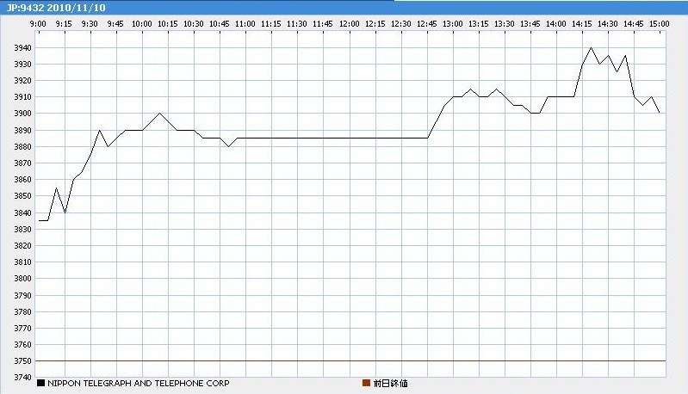Click the 3740 price axis label
The image size is (688, 394).
tap(22, 378)
